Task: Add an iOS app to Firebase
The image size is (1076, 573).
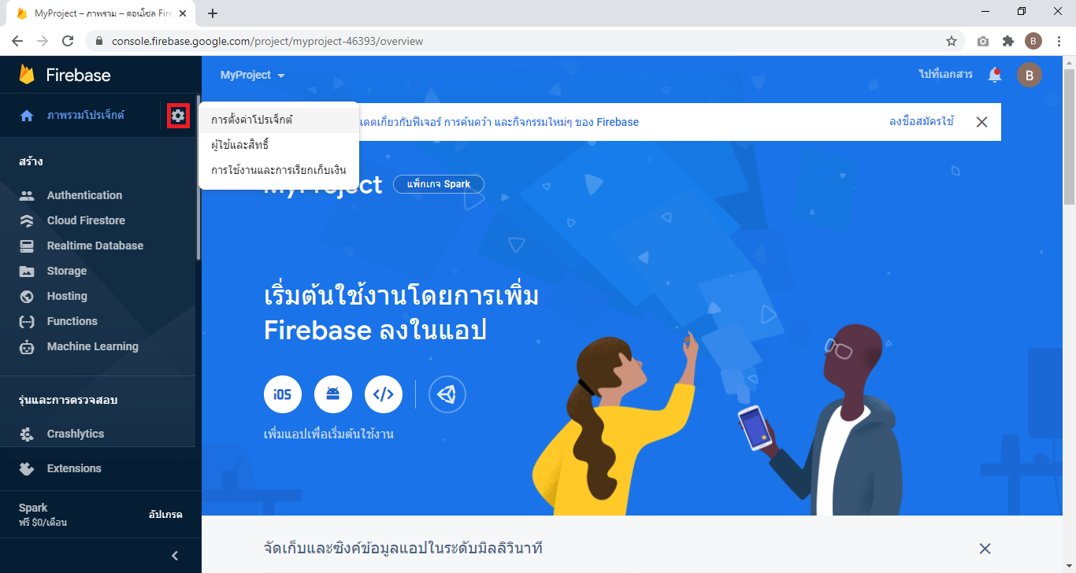Action: pos(283,395)
